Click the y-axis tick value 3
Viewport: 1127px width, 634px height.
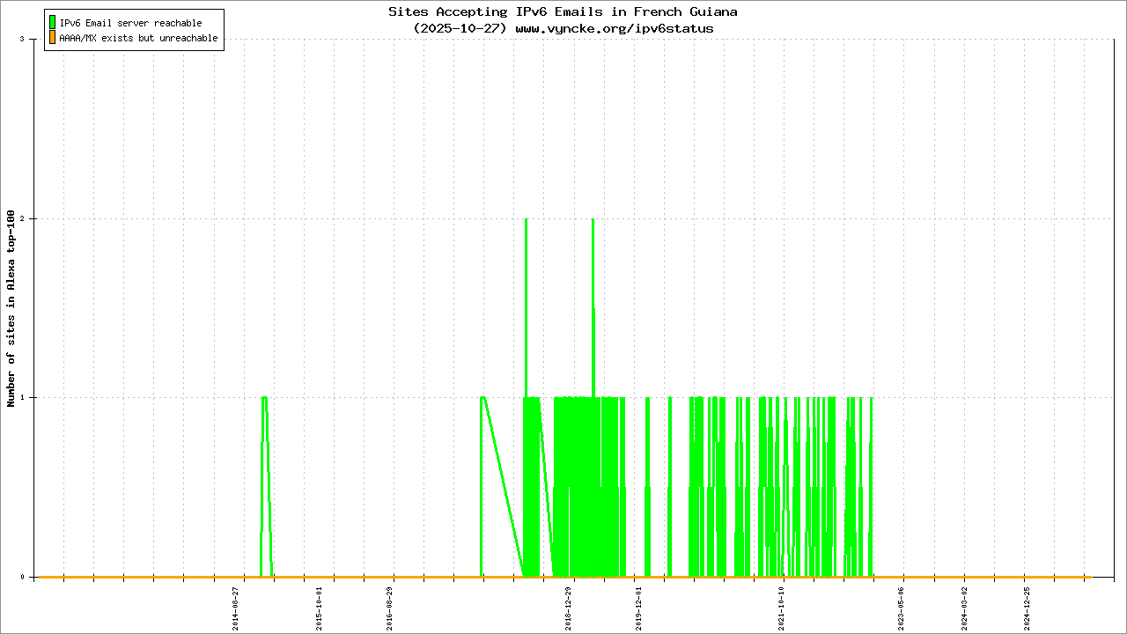[x=33, y=40]
